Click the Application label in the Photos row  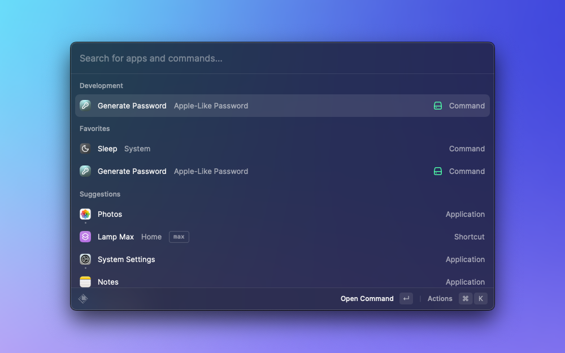465,214
